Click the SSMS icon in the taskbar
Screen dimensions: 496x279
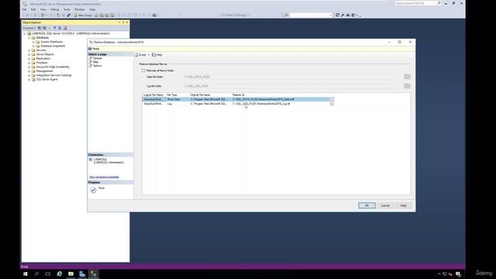point(93,274)
